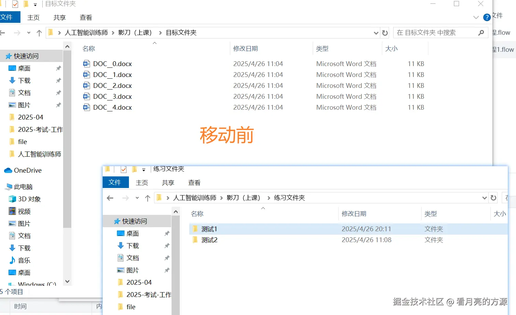Click pin icon beside 图片 in 目标文件夹 window
516x315 pixels.
[x=58, y=105]
